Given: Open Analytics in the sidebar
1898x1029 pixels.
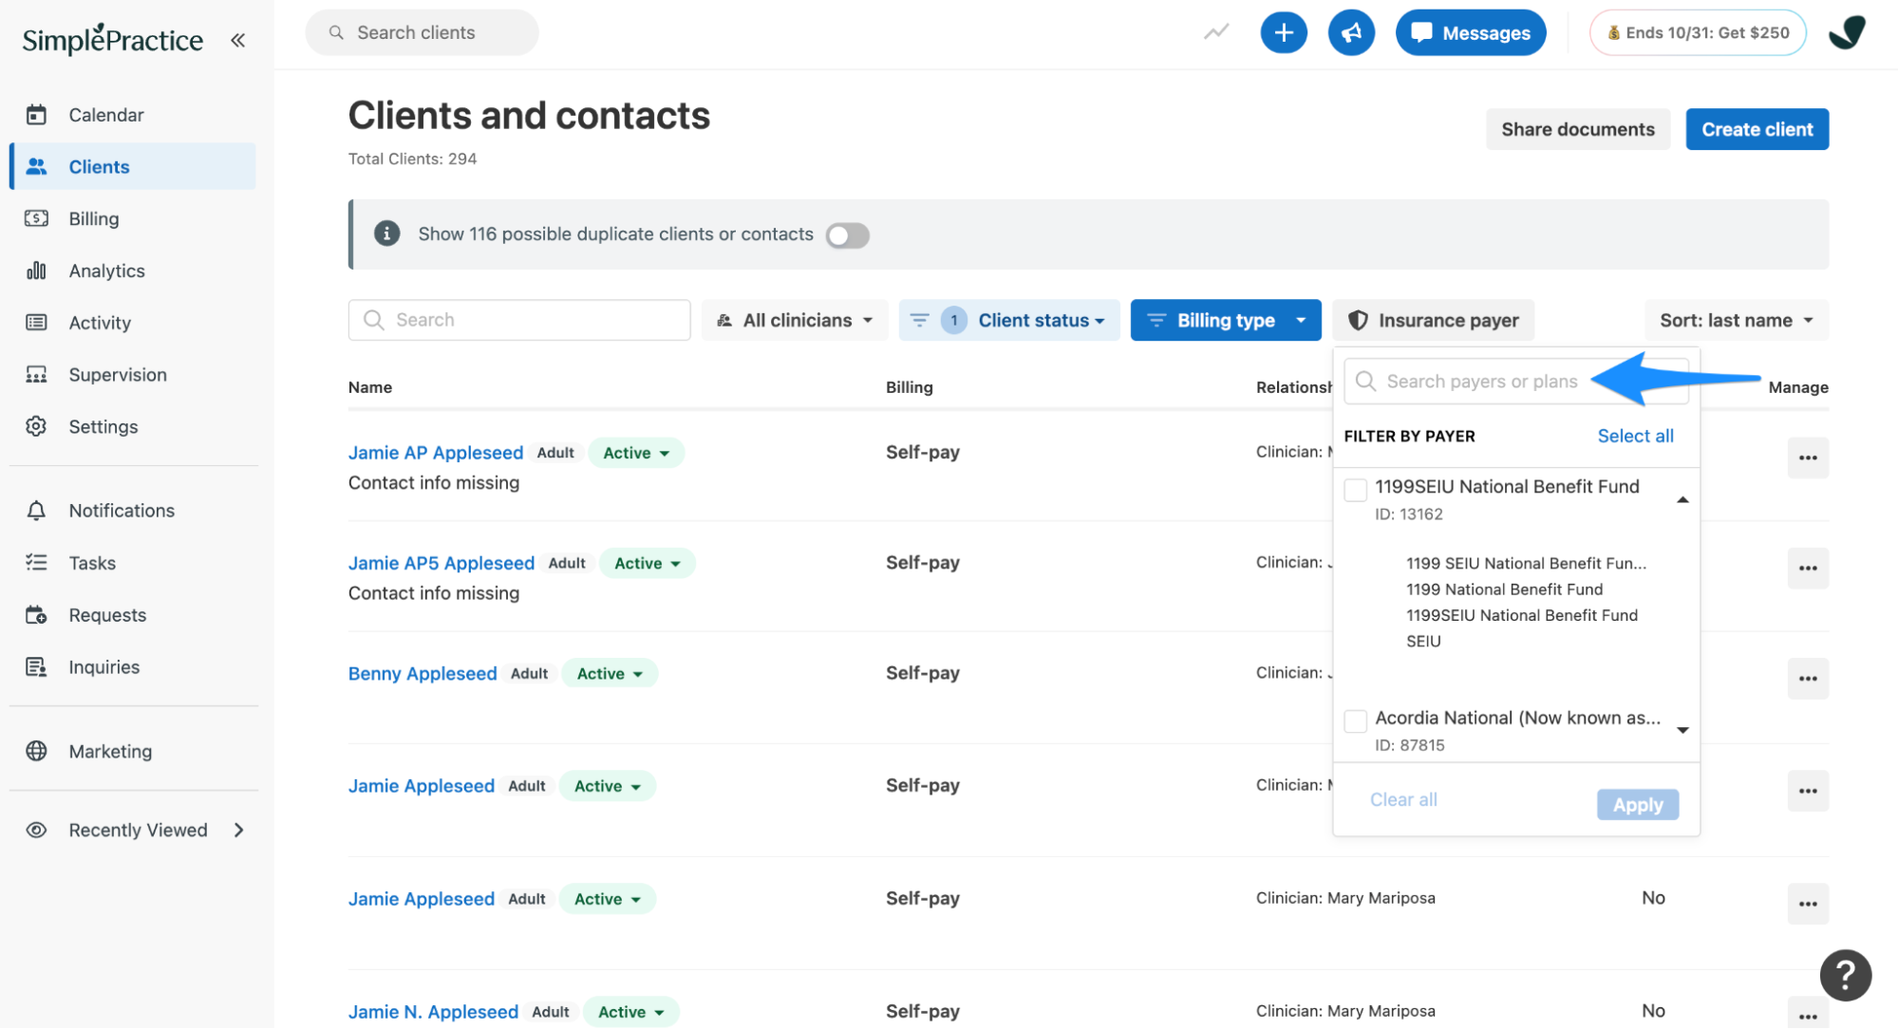Looking at the screenshot, I should [107, 271].
